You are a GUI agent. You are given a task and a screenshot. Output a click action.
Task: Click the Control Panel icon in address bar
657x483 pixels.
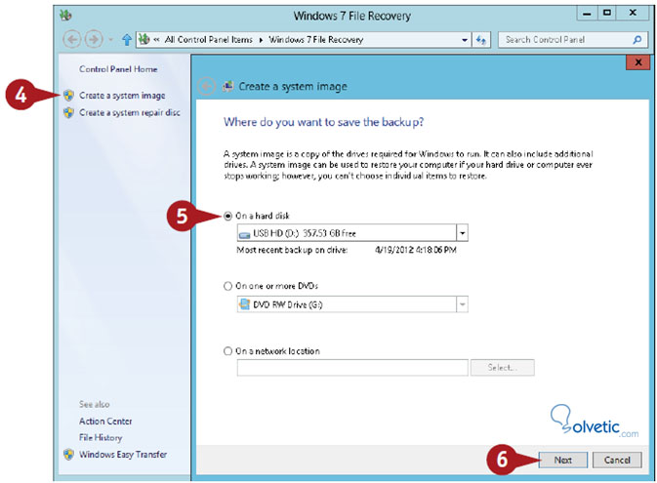[144, 39]
